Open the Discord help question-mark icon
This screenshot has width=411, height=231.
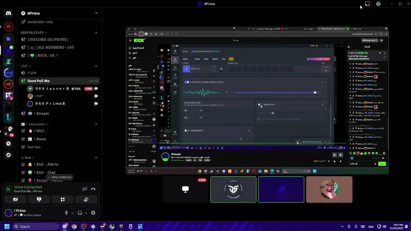(378, 4)
